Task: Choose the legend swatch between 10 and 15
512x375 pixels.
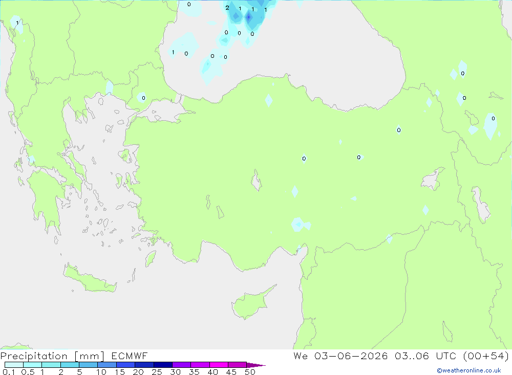Action: pos(107,365)
